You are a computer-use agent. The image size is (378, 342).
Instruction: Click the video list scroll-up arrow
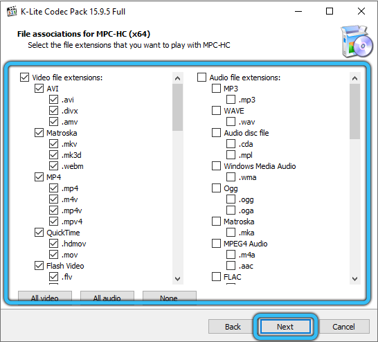pos(178,78)
